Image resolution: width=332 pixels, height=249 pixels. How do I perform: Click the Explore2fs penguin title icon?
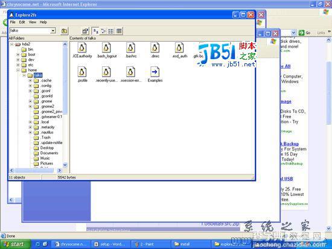[11, 15]
